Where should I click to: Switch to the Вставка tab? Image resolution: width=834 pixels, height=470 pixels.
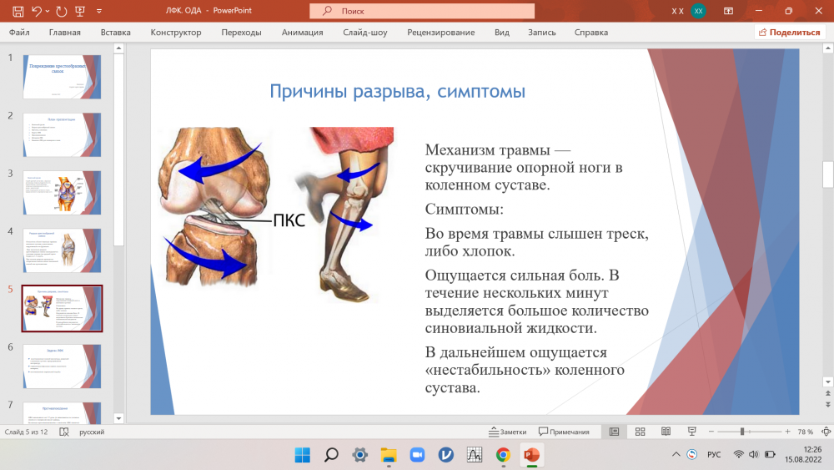115,33
